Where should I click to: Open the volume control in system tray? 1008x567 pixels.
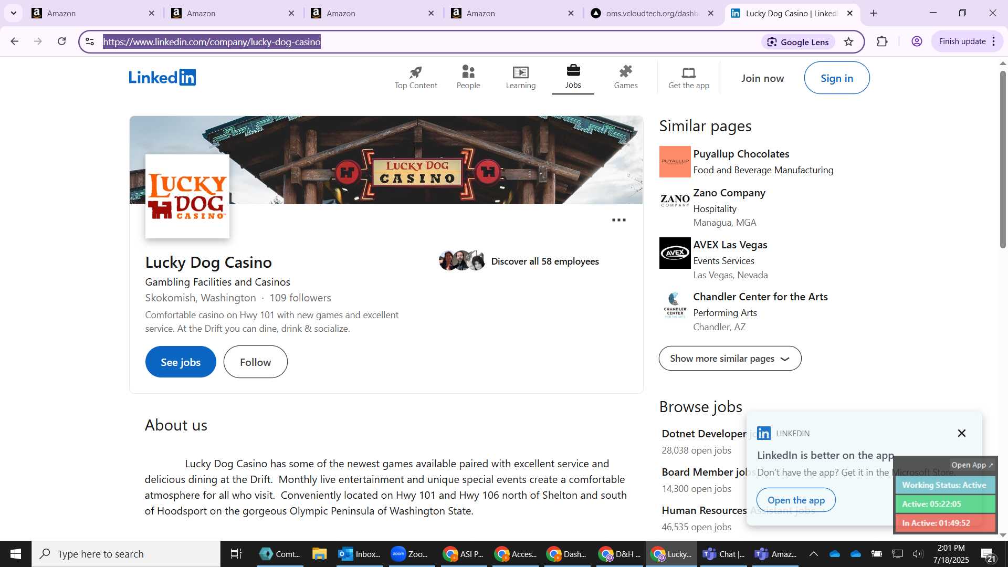click(x=918, y=554)
